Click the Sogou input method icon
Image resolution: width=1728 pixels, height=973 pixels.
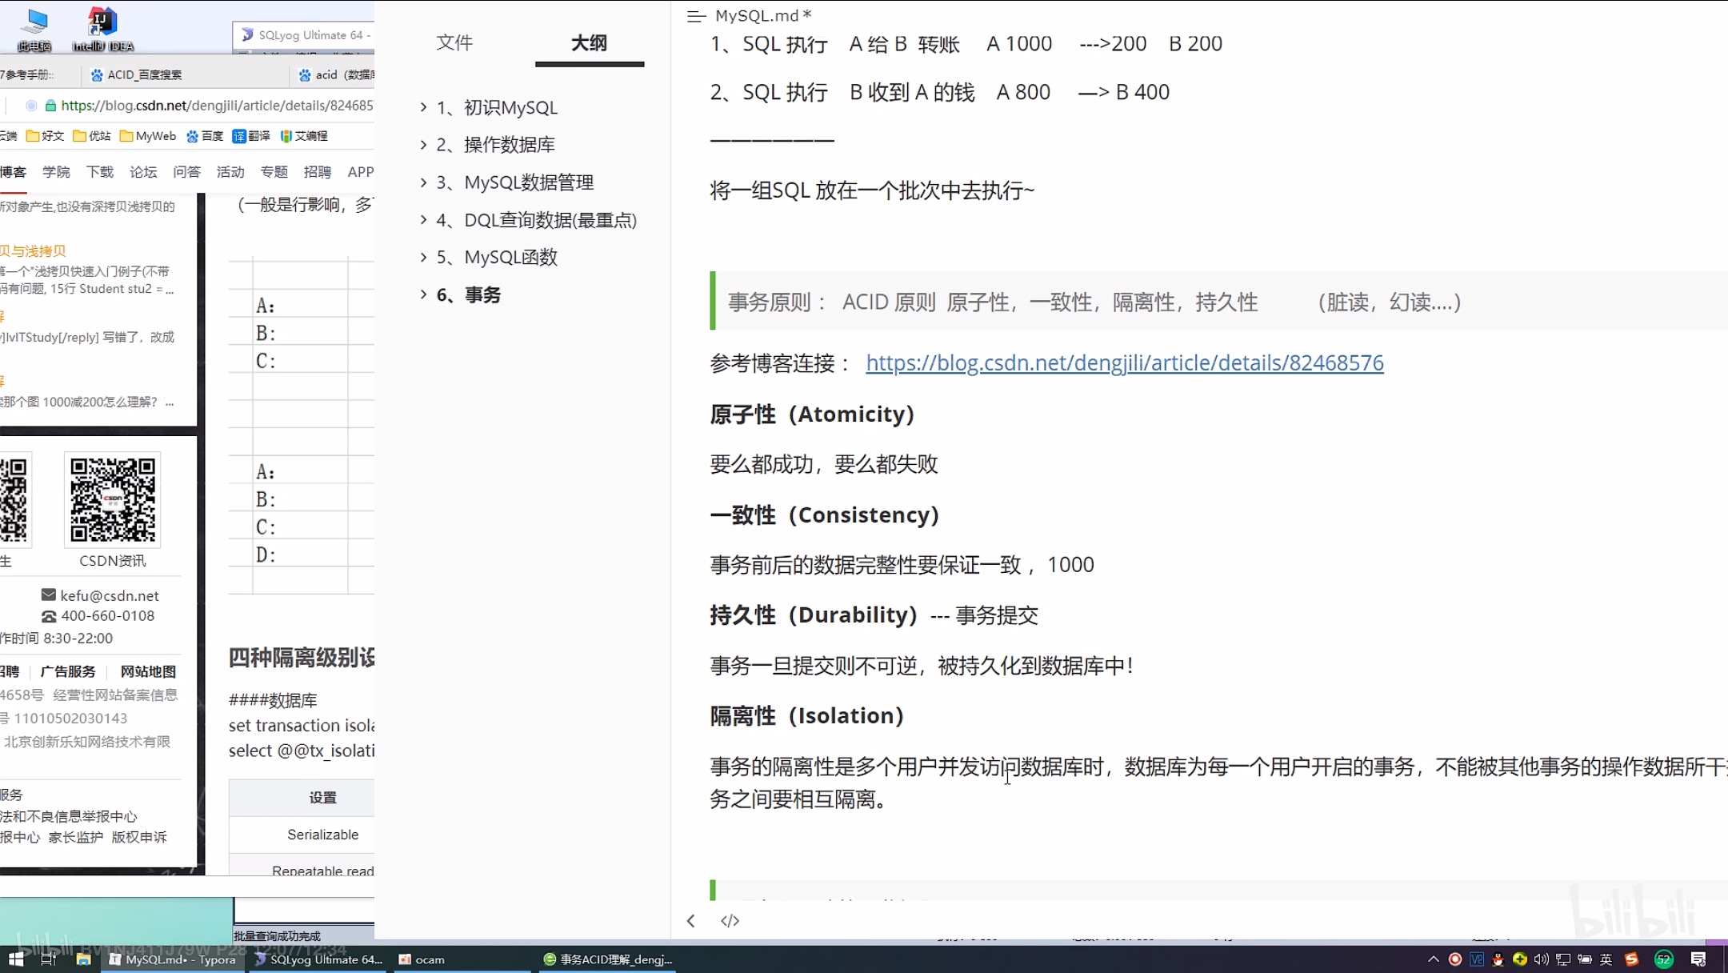(1632, 959)
